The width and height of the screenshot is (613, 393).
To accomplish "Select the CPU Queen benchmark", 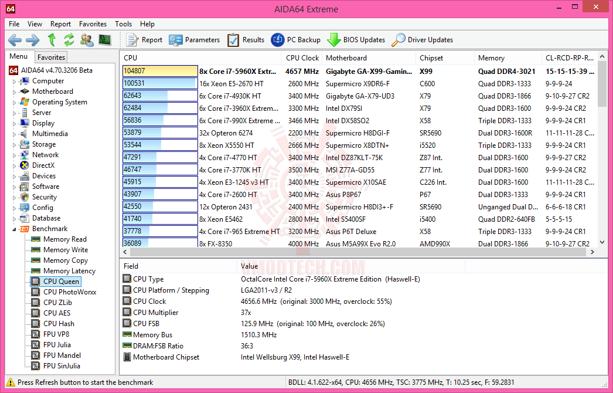I will [61, 282].
